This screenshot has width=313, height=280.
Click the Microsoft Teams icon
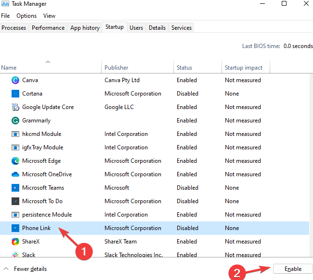[x=15, y=188]
